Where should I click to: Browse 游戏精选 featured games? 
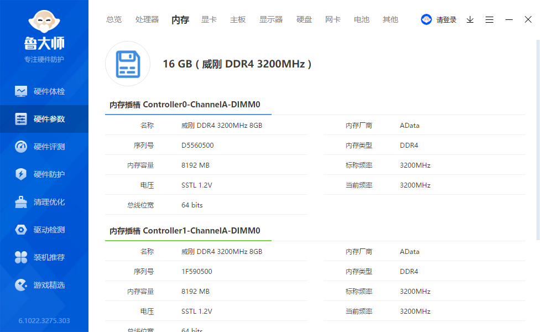[44, 284]
